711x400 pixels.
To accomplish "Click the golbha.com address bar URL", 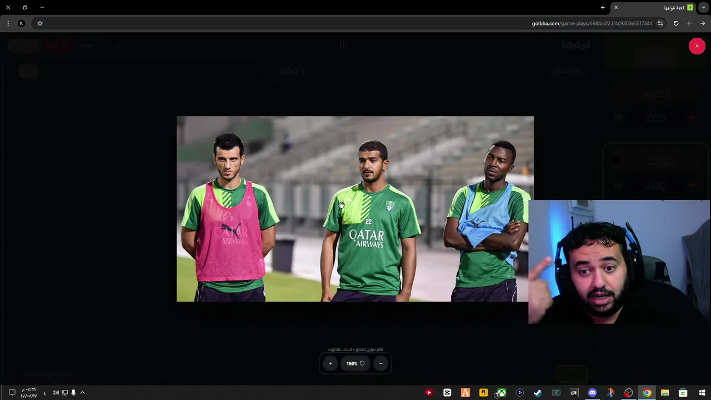I will tap(592, 23).
